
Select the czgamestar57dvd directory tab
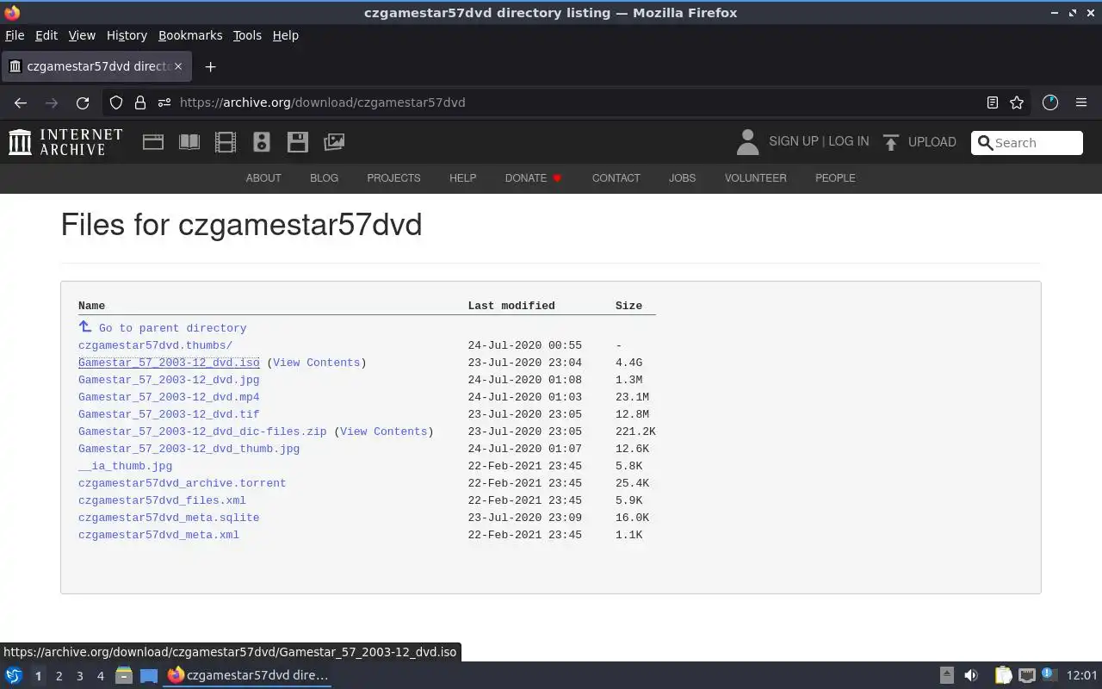point(96,66)
